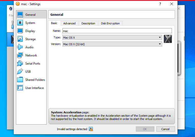Open the User Interface window icon

(20, 88)
